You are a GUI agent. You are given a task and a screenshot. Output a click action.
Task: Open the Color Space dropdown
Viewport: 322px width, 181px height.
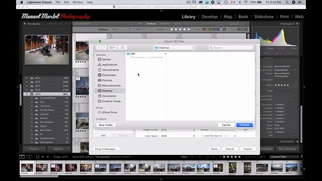[178, 136]
